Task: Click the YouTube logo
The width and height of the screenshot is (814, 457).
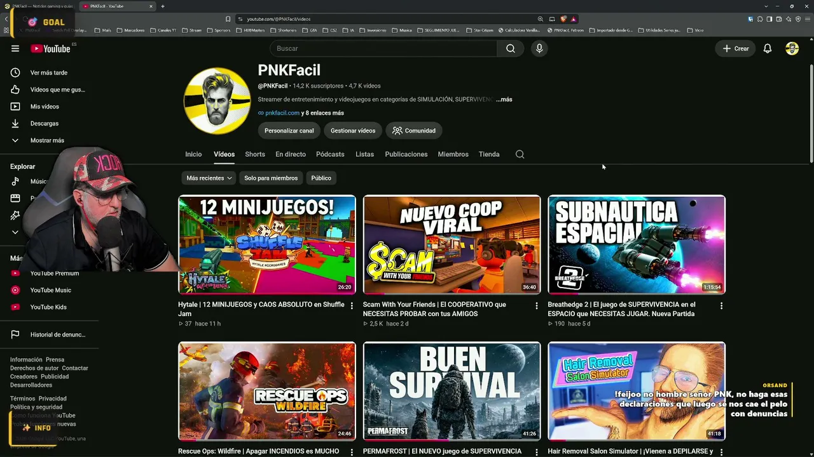Action: pos(50,48)
